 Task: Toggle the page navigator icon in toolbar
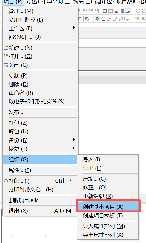coord(97,19)
